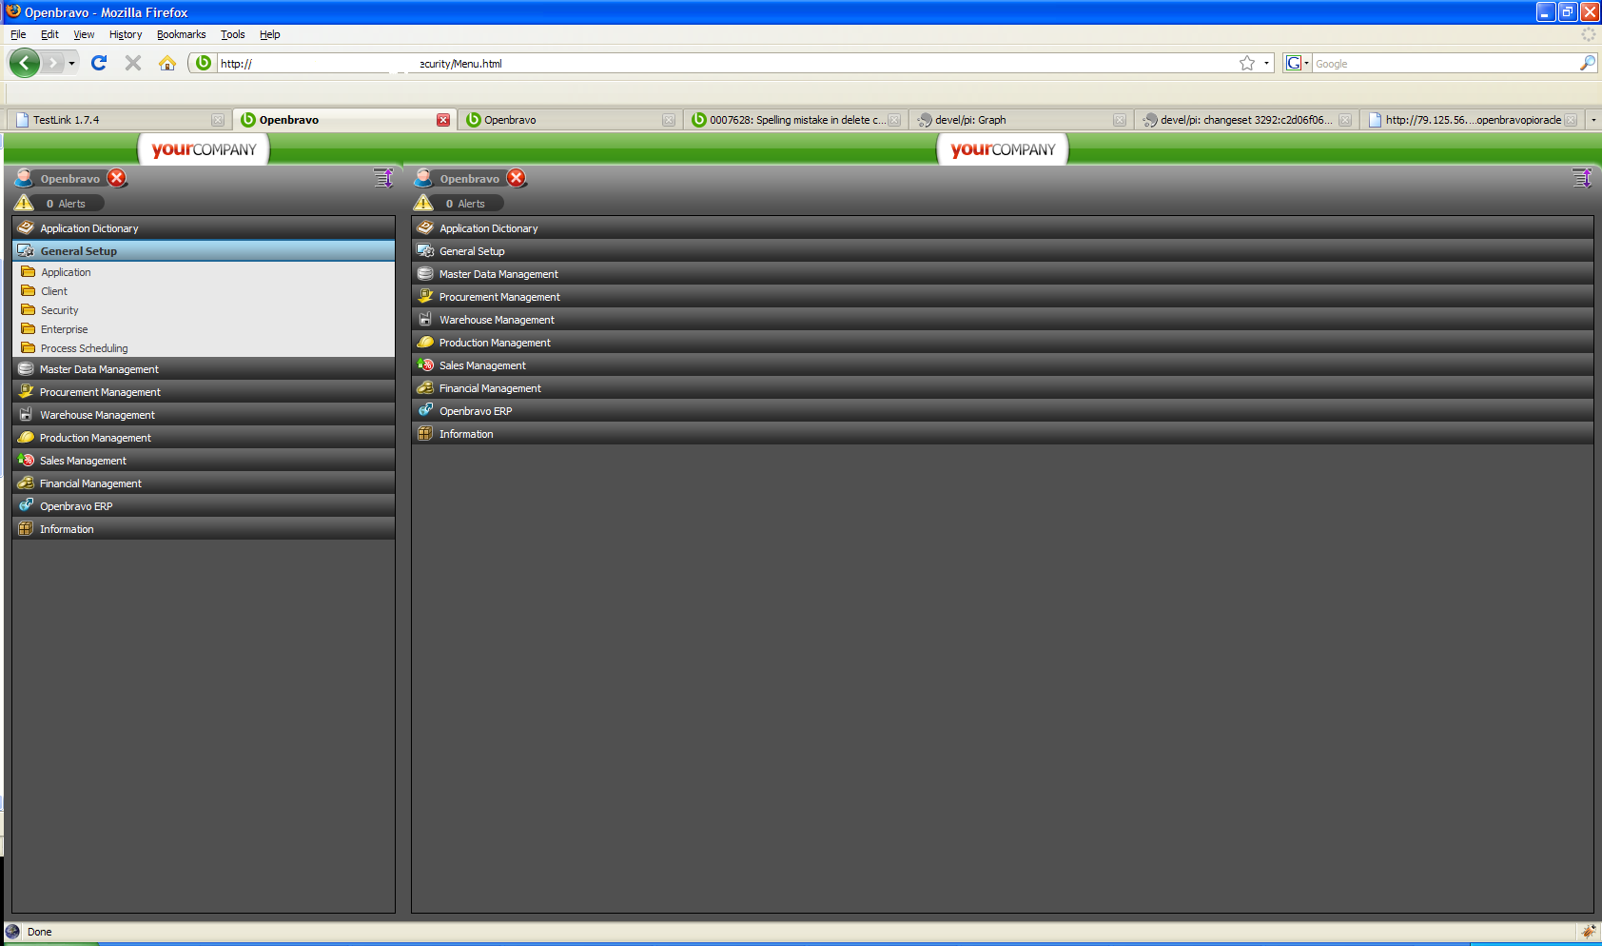Expand Procurement Management in left menu
The height and width of the screenshot is (946, 1602).
[x=204, y=391]
